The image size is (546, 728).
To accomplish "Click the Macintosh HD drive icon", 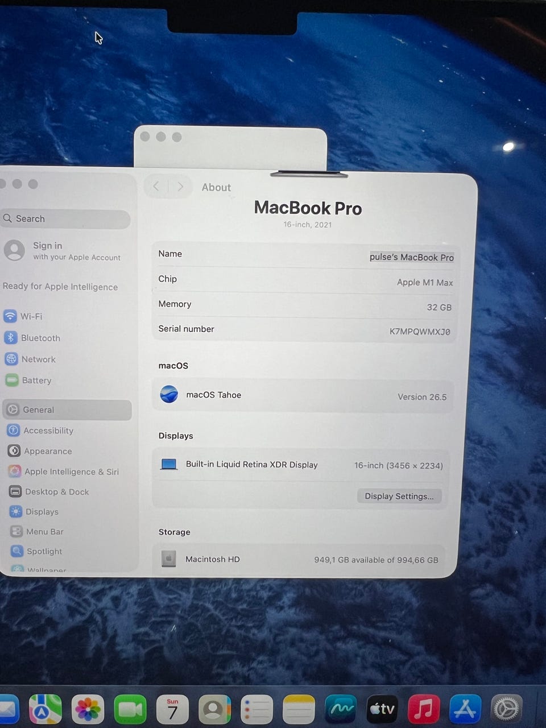I will click(x=168, y=559).
